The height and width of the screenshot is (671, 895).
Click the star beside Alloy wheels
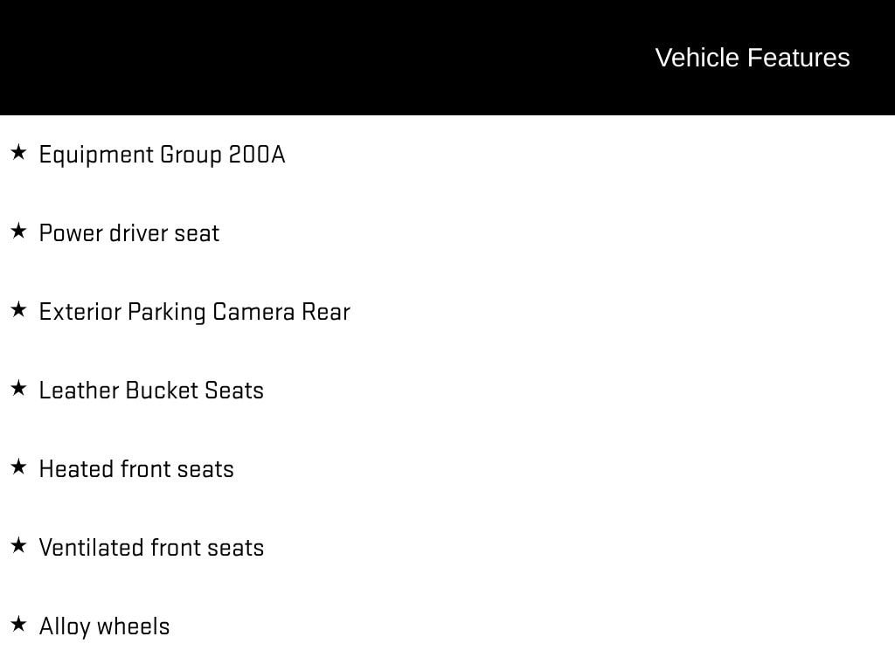(x=18, y=625)
